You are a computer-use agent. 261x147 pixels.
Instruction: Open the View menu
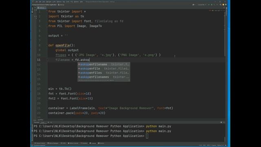coord(44,2)
